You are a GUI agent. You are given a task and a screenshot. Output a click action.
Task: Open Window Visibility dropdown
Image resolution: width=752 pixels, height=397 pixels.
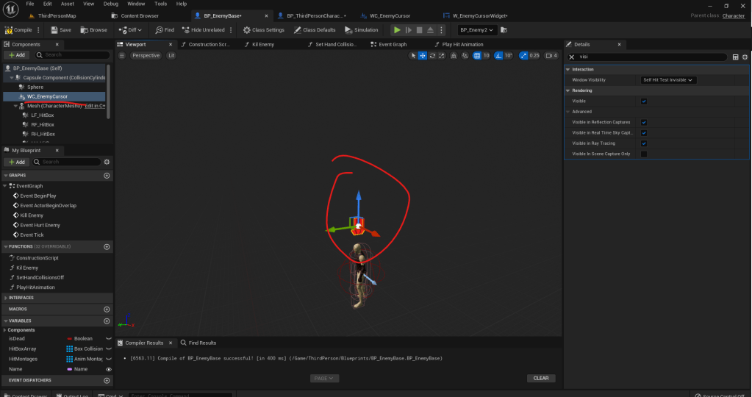click(x=668, y=79)
